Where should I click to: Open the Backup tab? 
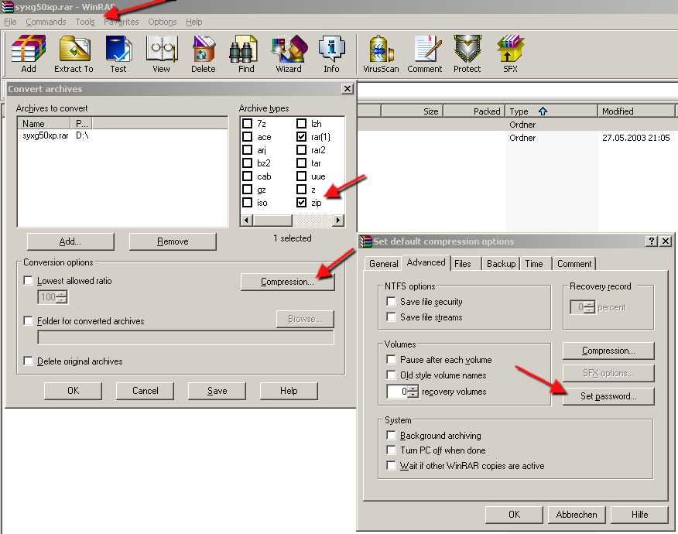pyautogui.click(x=502, y=264)
